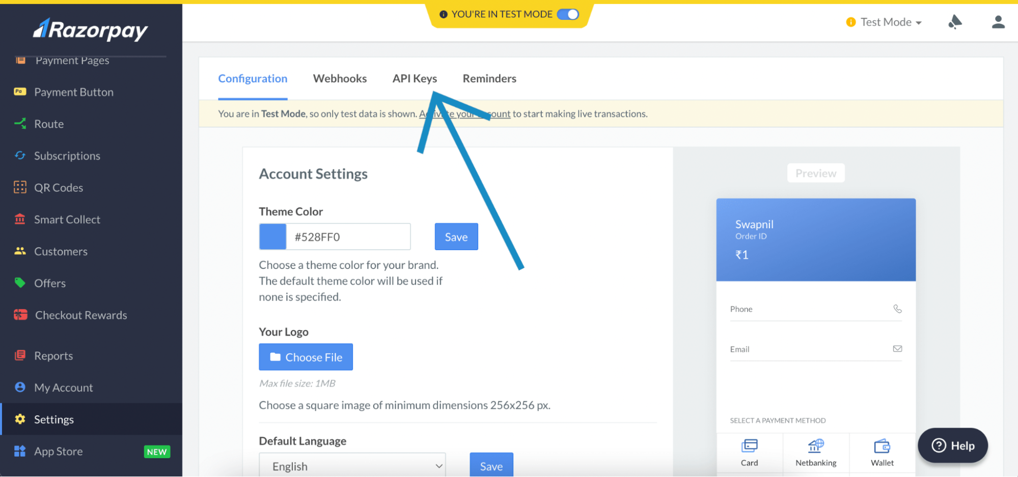The height and width of the screenshot is (477, 1018).
Task: Open Checkout Rewards in sidebar
Action: pos(81,315)
